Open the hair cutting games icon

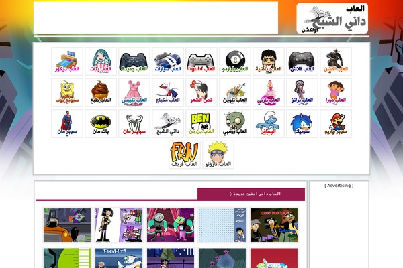pos(201,92)
